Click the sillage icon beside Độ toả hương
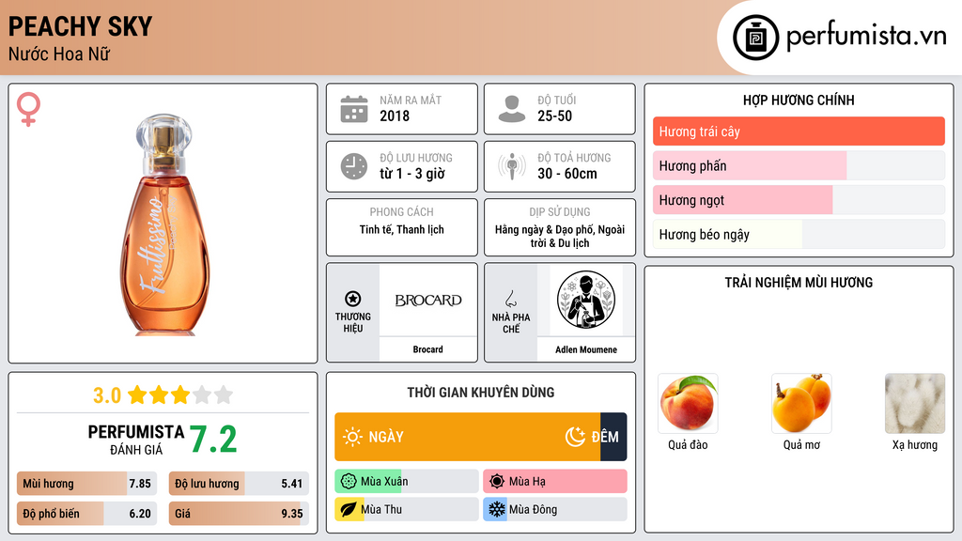Image resolution: width=962 pixels, height=541 pixels. point(512,166)
